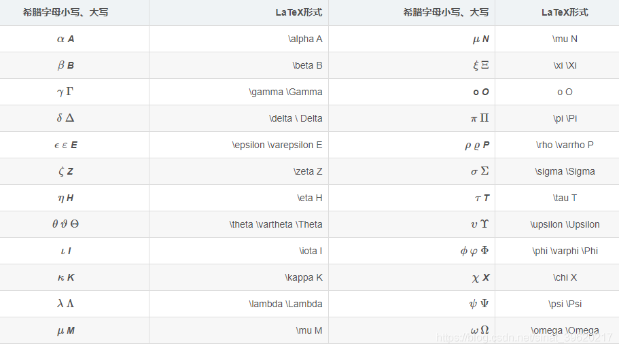Image resolution: width=619 pixels, height=350 pixels.
Task: Click the \lambda \Lambda cell
Action: click(239, 304)
